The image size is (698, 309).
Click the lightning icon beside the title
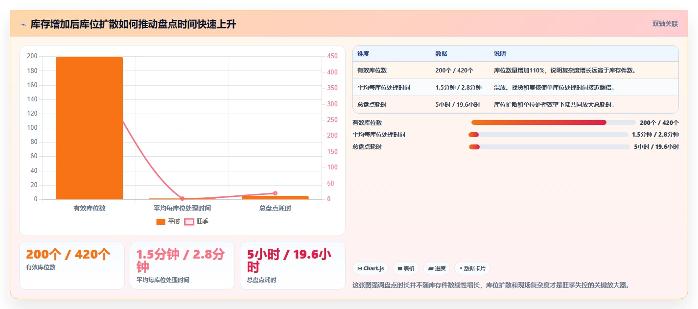(23, 24)
